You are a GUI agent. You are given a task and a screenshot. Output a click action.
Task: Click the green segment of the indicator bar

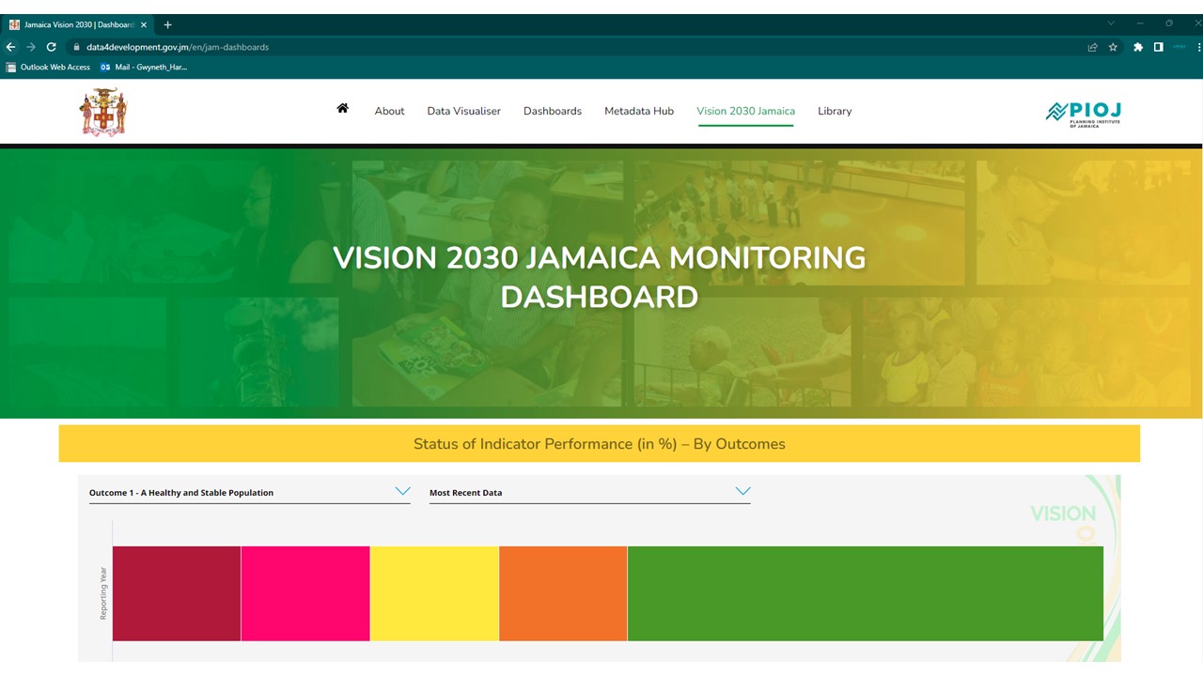coord(865,592)
